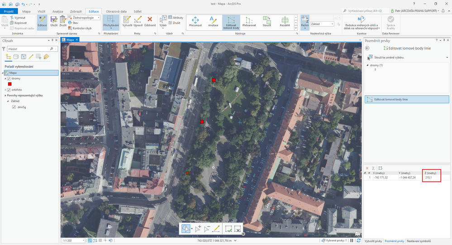Toggle the dmr5g elevation layer checkbox
This screenshot has width=452, height=245.
(14, 107)
